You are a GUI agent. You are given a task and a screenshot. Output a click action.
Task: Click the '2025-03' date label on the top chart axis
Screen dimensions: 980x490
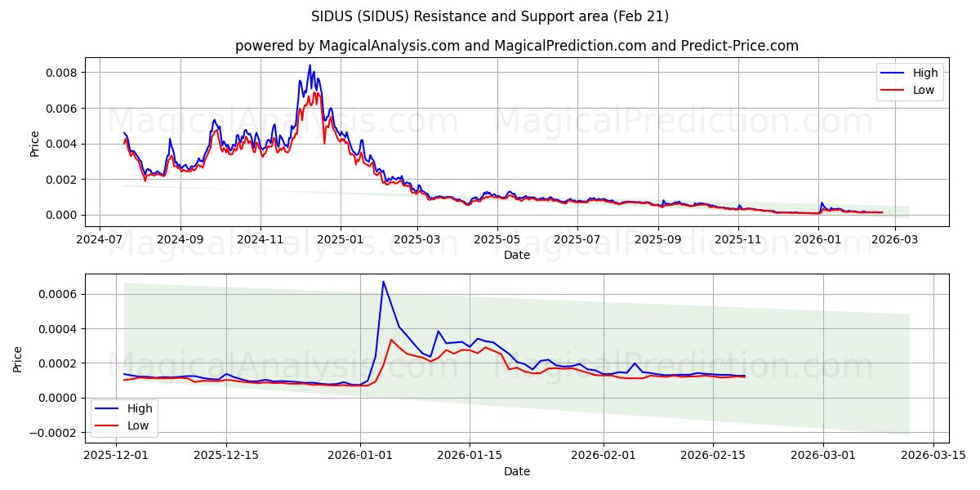point(417,239)
